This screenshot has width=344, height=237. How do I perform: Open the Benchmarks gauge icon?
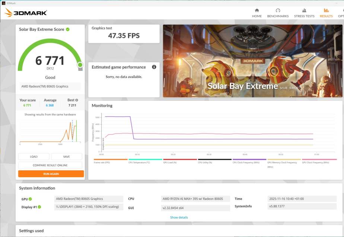[278, 10]
